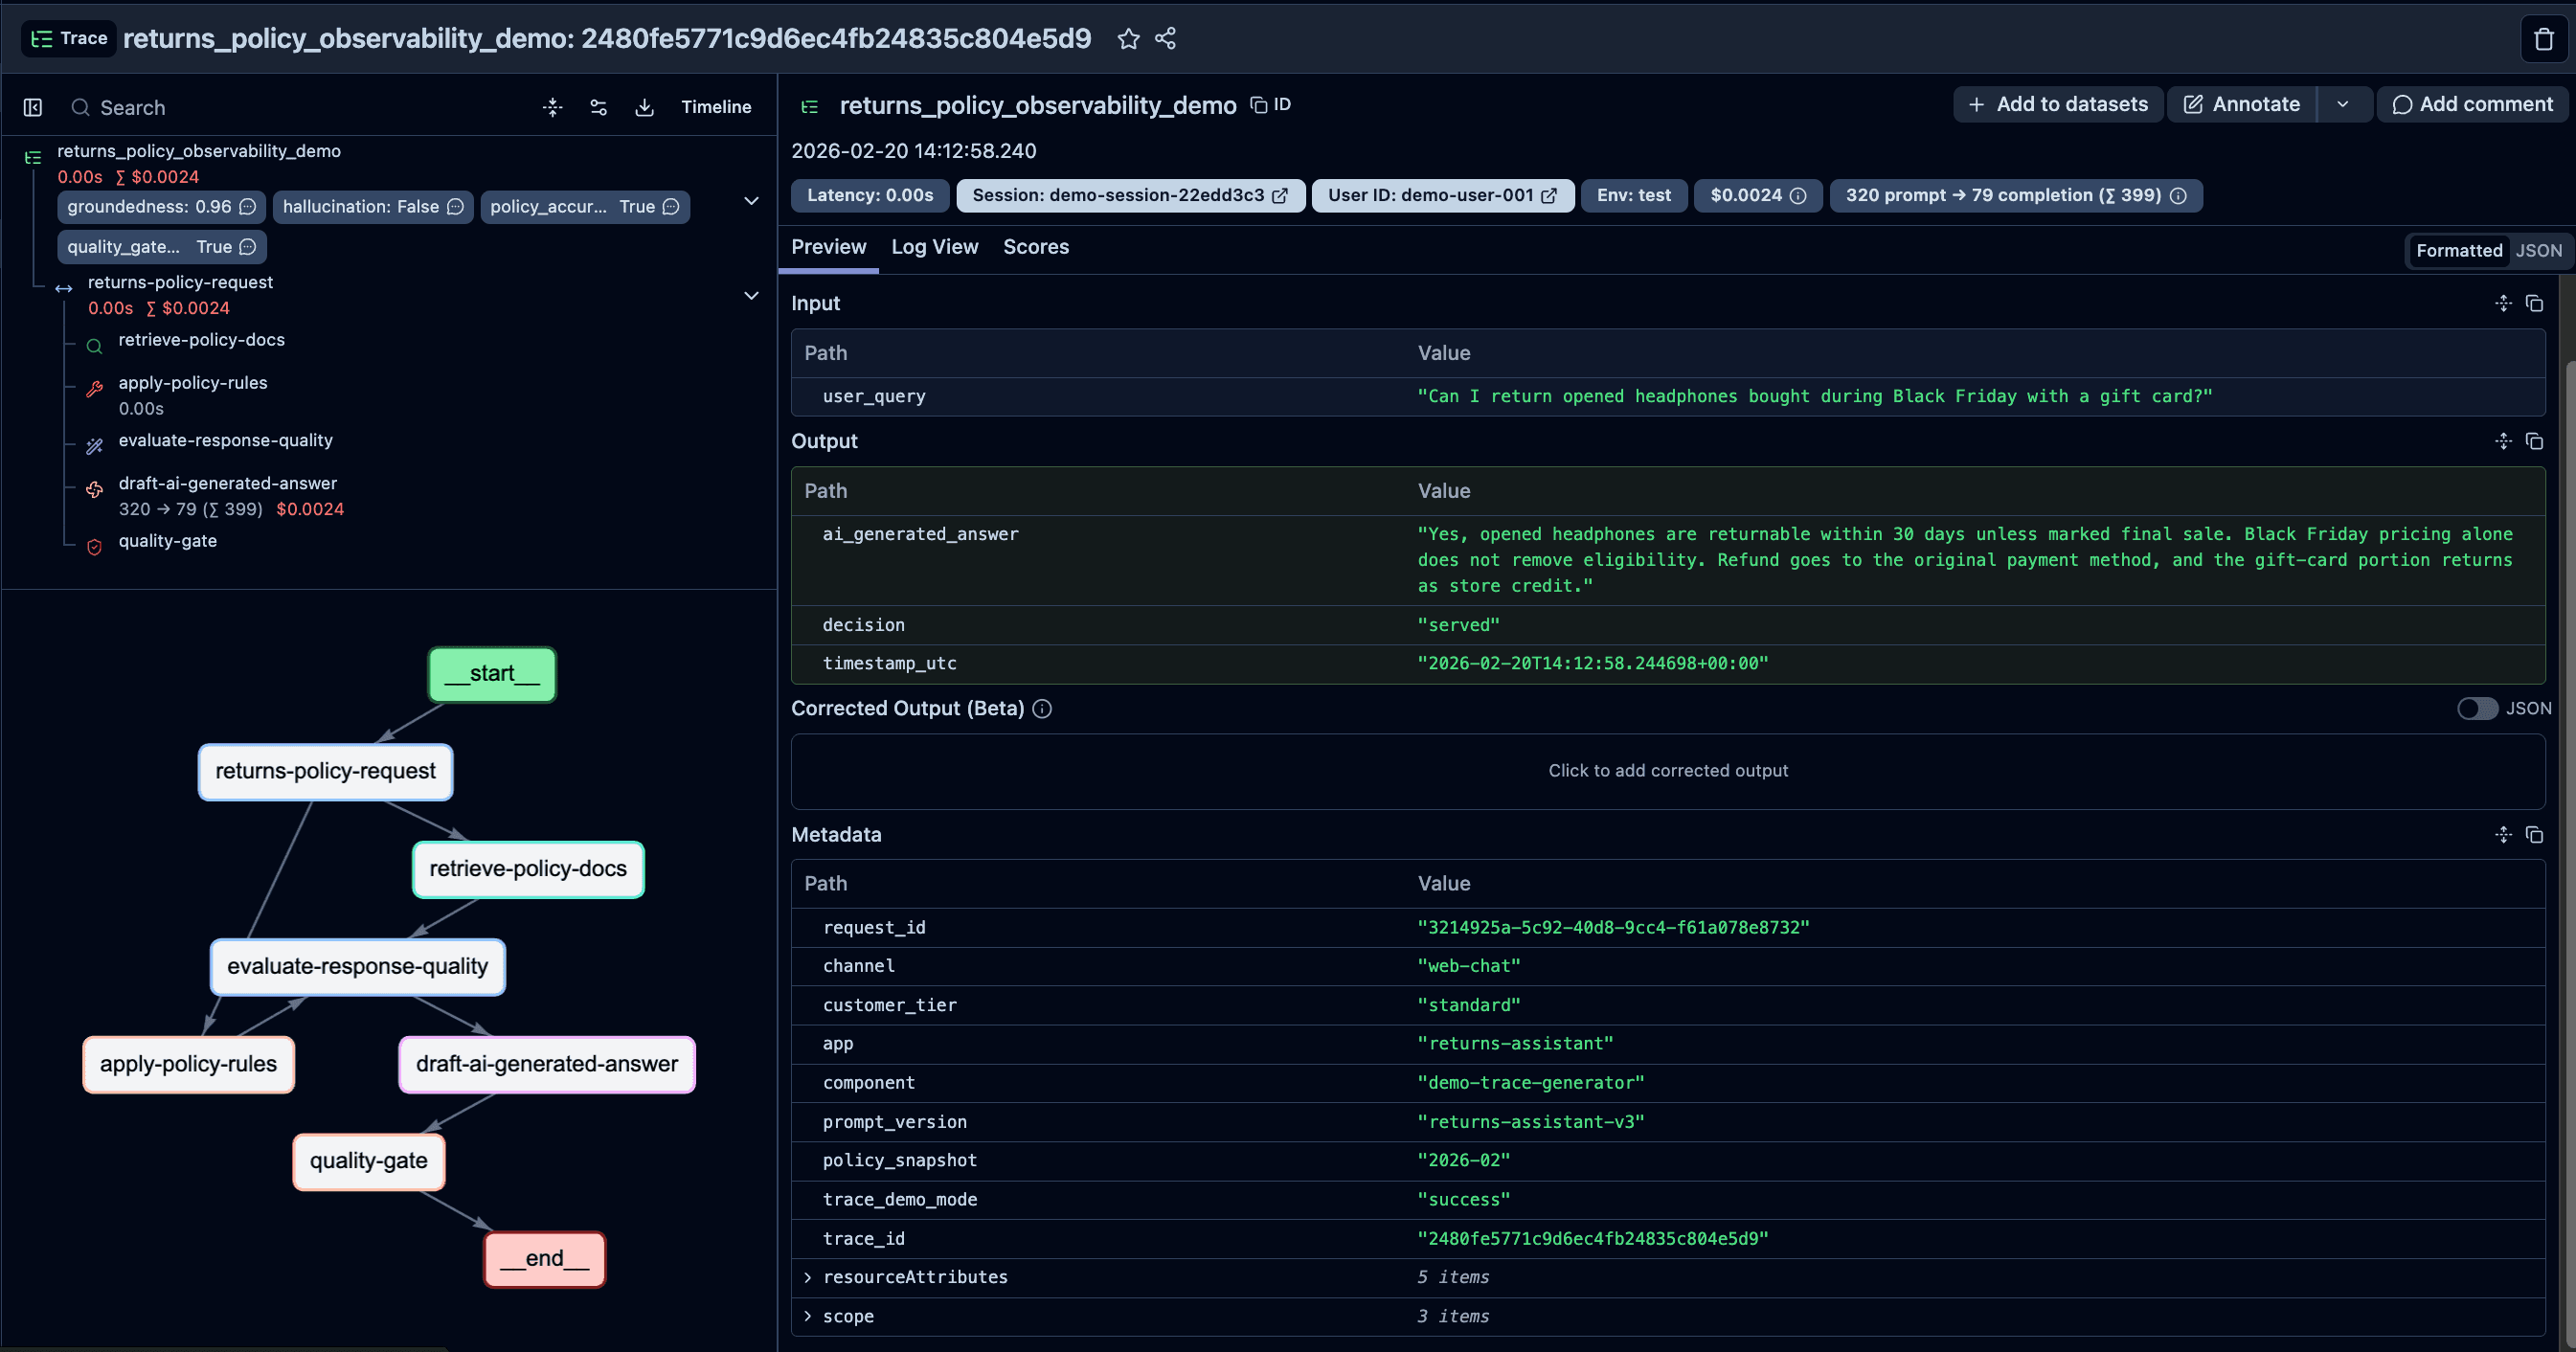Open user ID external link icon
This screenshot has width=2576, height=1352.
(x=1549, y=196)
